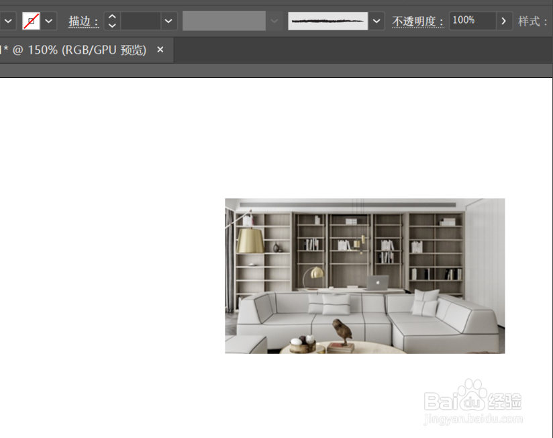Open the stroke color swatch dropdown arrow
This screenshot has width=553, height=438.
tap(49, 21)
